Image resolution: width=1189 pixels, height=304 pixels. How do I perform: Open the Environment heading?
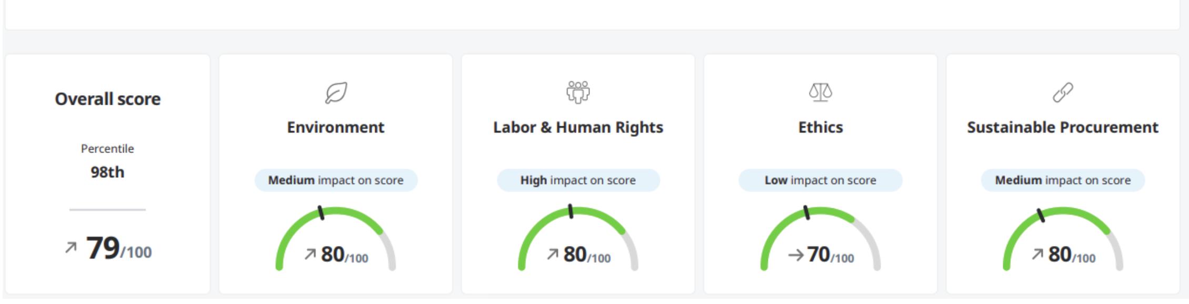point(336,127)
